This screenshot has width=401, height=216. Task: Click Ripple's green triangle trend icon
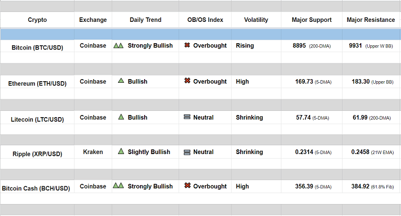[121, 152]
